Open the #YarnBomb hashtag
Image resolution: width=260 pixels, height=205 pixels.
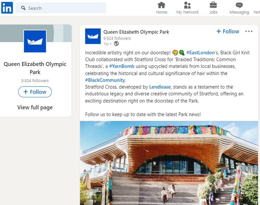pyautogui.click(x=122, y=66)
